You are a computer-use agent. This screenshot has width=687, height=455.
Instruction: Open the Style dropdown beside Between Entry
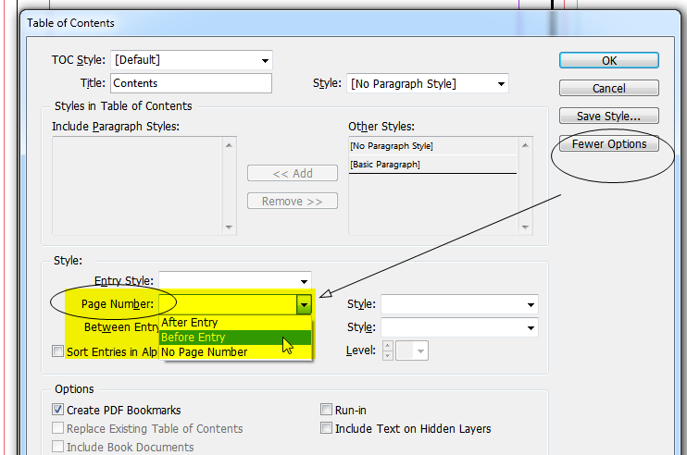[x=459, y=327]
